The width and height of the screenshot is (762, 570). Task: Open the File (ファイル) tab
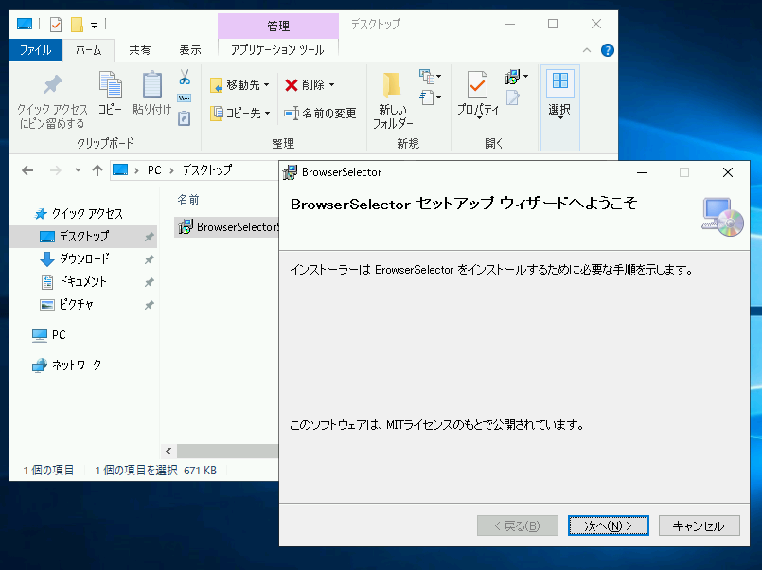[x=35, y=50]
